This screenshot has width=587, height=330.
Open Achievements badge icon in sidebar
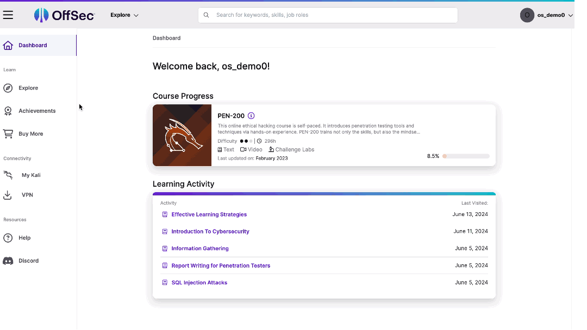[x=8, y=111]
